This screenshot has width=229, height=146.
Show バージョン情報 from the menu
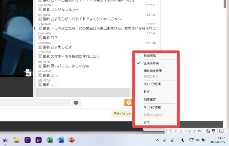(152, 108)
